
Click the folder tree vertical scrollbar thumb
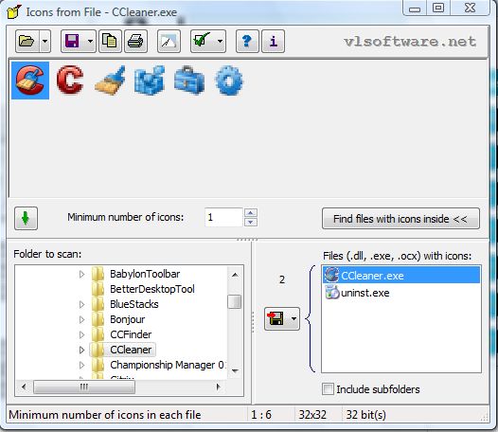(x=235, y=302)
